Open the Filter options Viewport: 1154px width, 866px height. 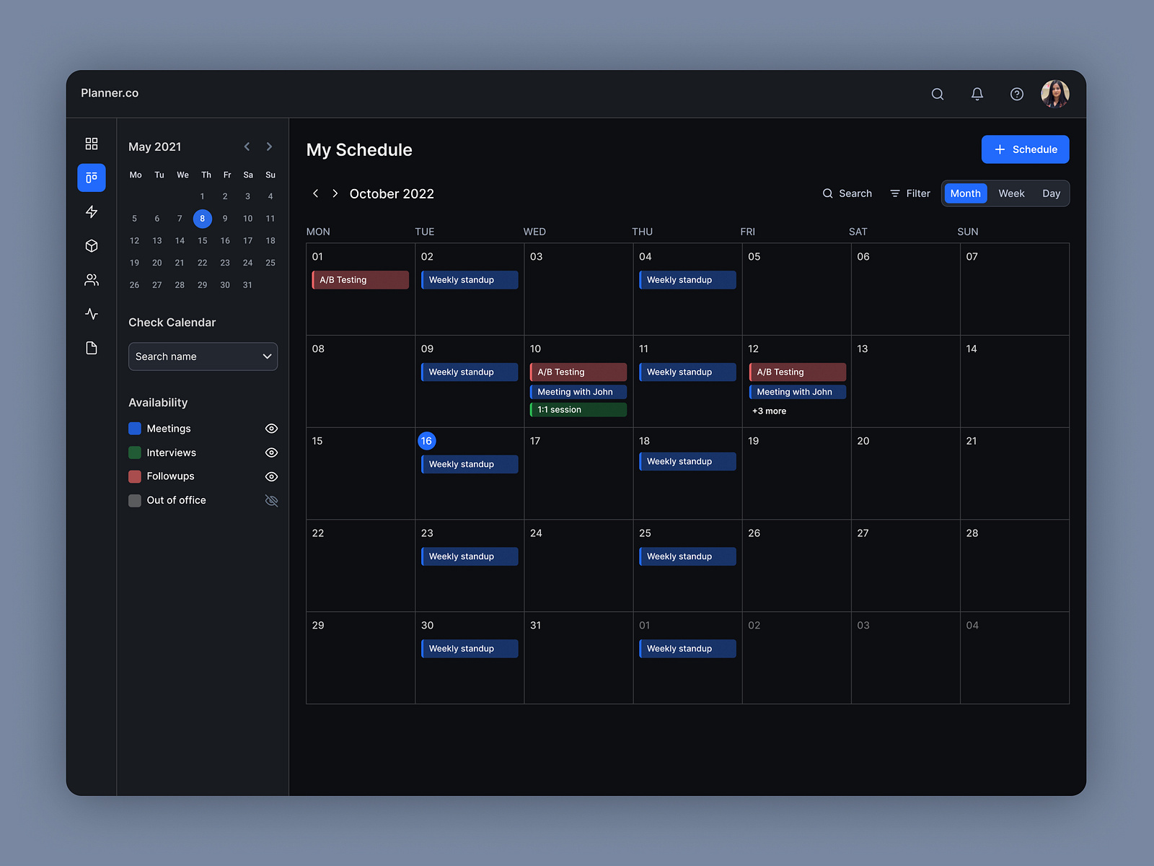tap(909, 193)
